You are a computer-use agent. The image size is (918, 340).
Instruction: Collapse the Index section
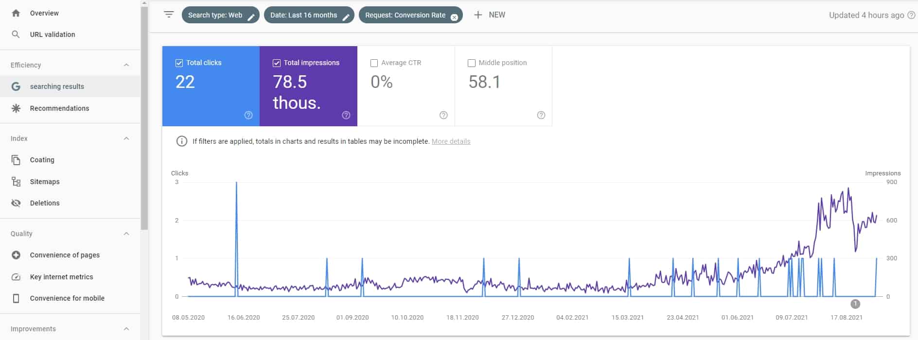tap(126, 138)
